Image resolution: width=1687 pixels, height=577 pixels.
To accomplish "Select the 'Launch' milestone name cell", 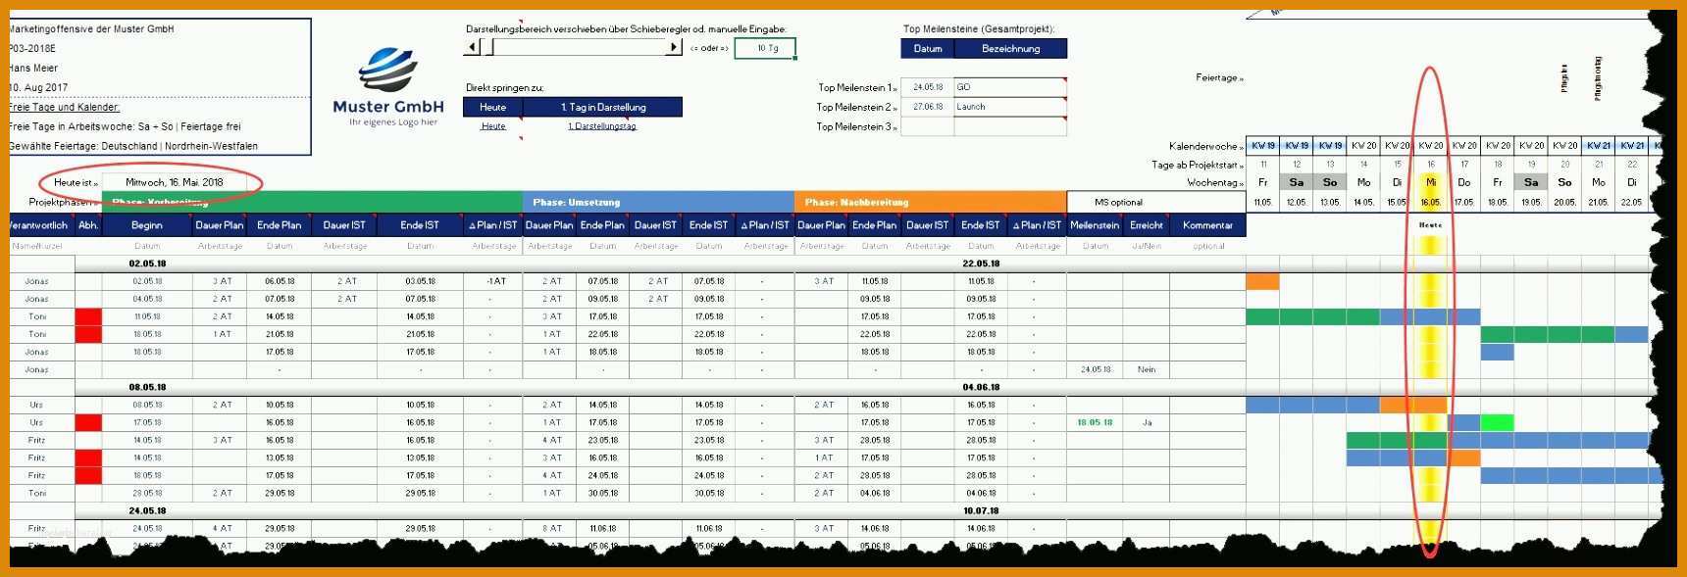I will pos(1010,107).
